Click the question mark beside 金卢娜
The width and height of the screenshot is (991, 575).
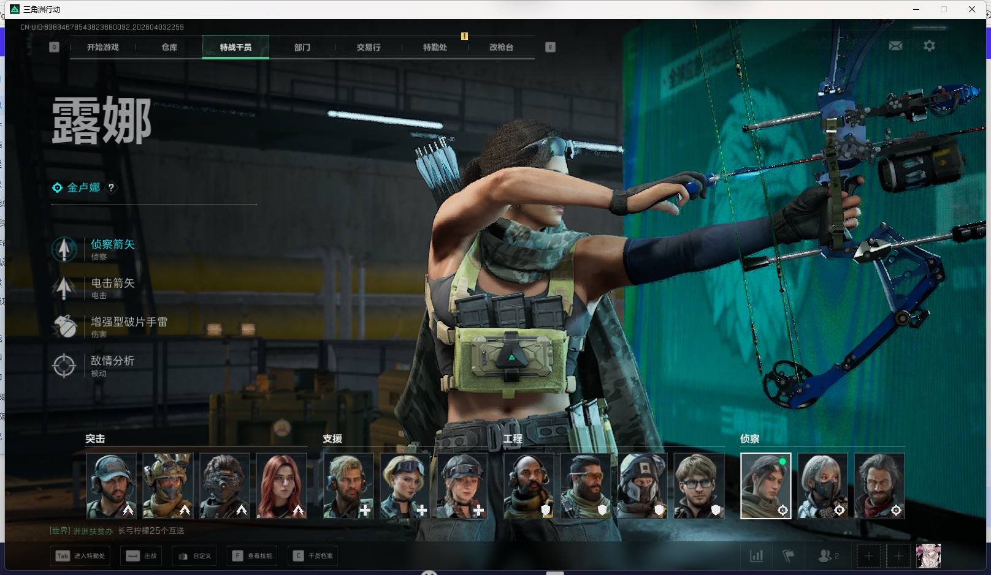(x=111, y=188)
